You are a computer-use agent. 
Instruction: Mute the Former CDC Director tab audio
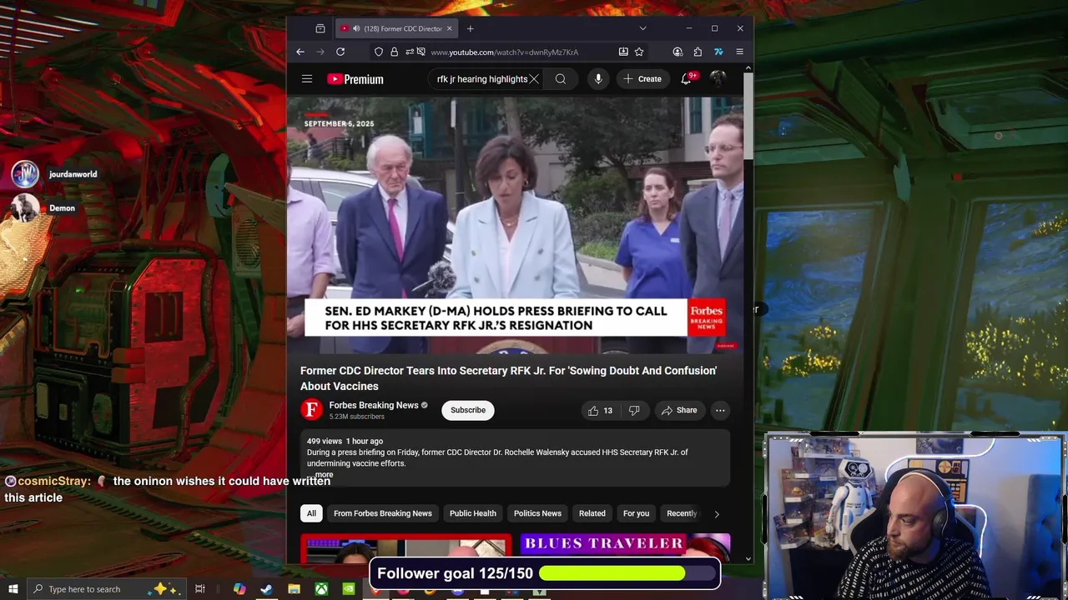356,28
